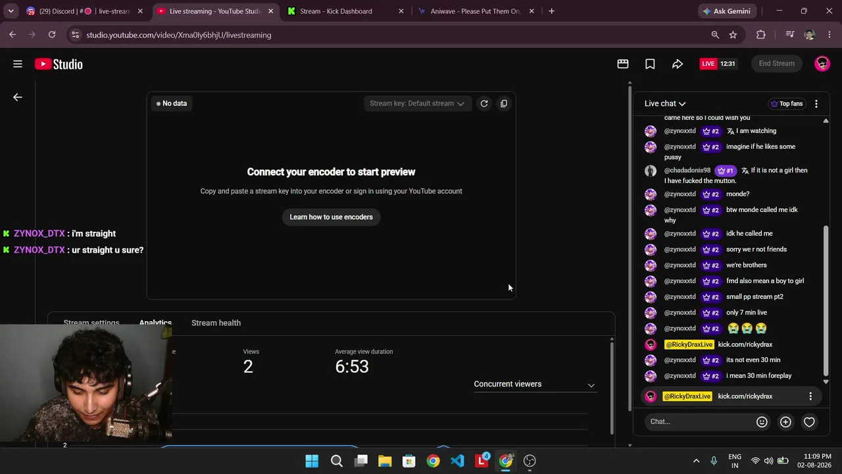Click the plus icon beside chat input
This screenshot has height=474, width=842.
[x=785, y=422]
